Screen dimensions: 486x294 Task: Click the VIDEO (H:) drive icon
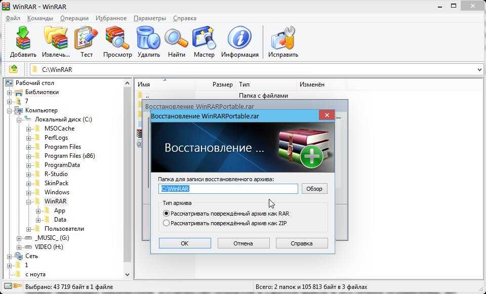(x=28, y=247)
